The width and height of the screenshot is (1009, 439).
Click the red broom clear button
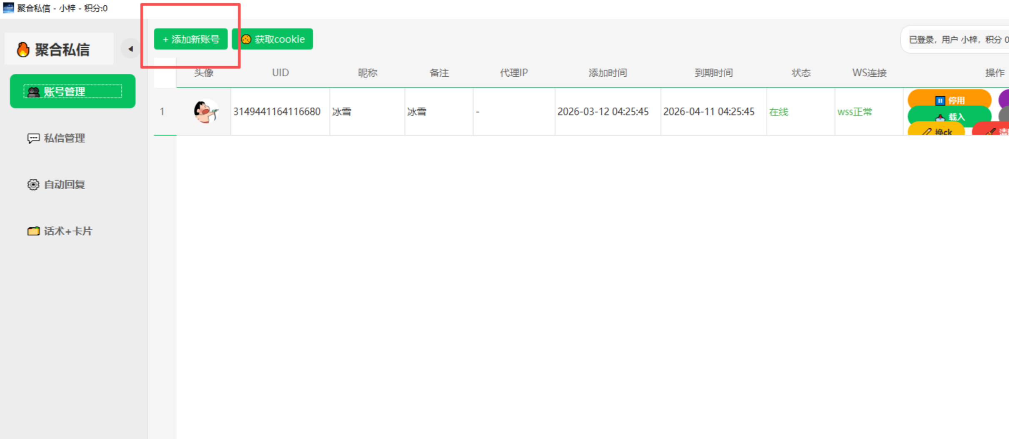click(x=994, y=131)
